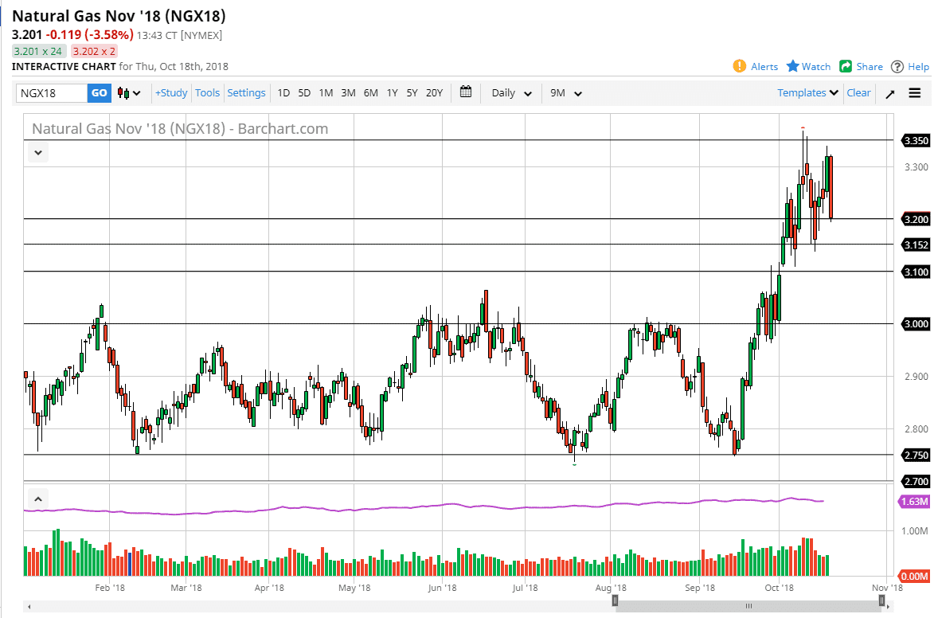Open the calendar date range picker
938x618 pixels.
pos(466,92)
